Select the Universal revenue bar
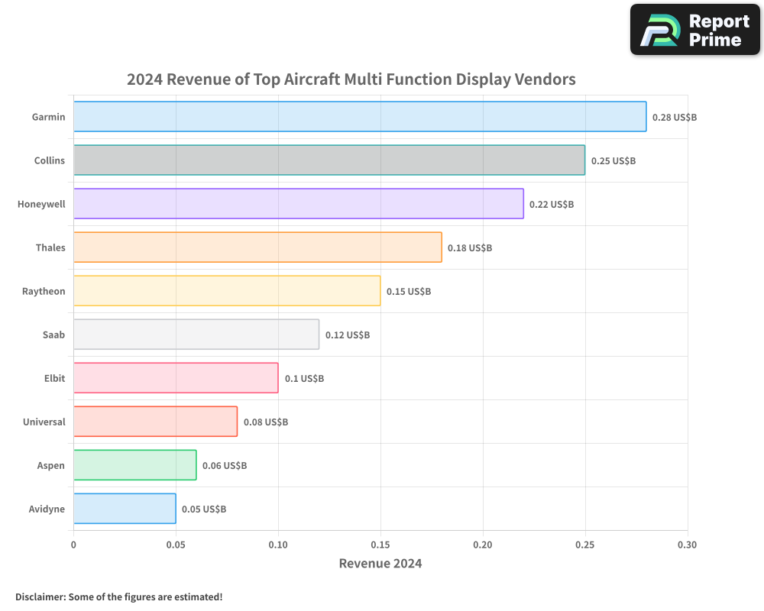764x611 pixels. [x=155, y=422]
